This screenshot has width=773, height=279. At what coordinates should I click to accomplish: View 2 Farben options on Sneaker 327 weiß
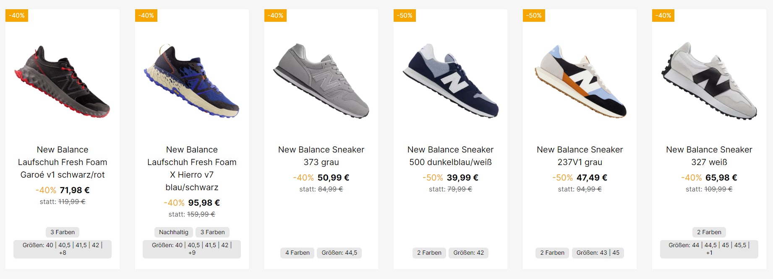709,232
